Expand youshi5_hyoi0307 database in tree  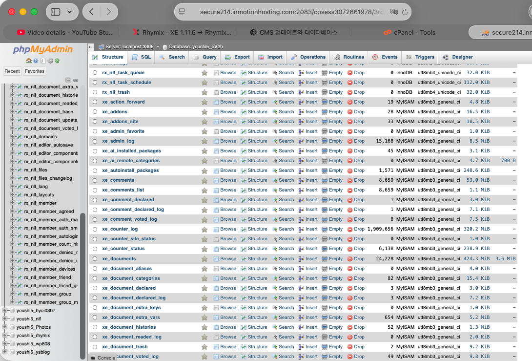coord(5,310)
